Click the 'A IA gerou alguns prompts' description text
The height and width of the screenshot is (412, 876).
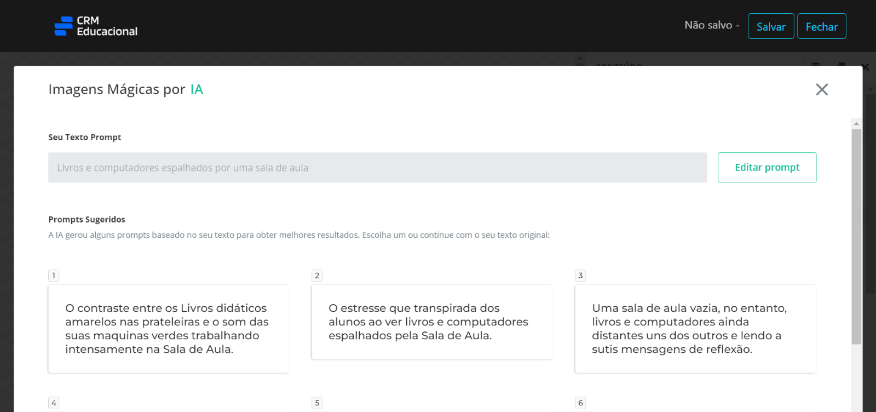(299, 235)
